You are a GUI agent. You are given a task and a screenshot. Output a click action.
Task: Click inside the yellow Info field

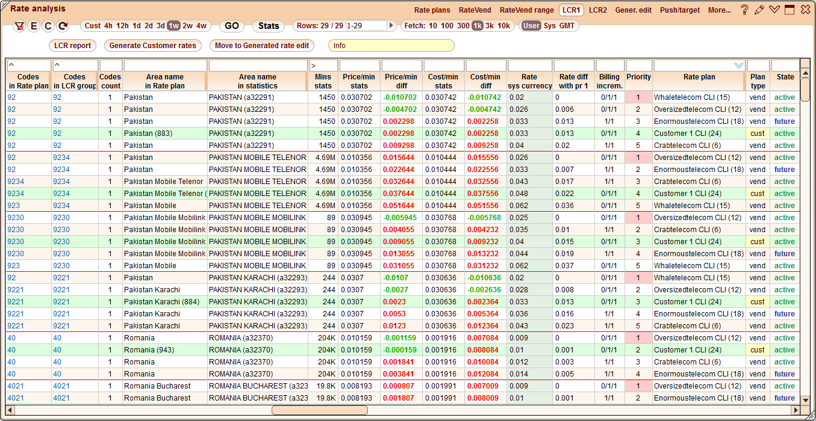click(x=391, y=45)
